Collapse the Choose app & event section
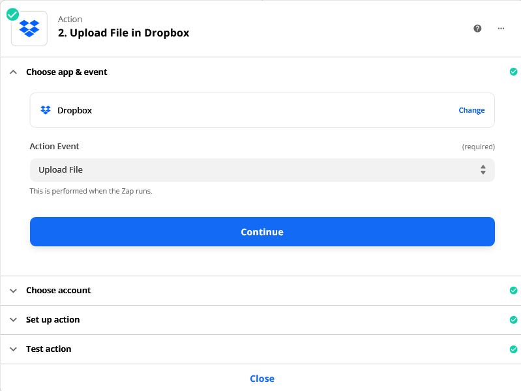The image size is (521, 391). (13, 72)
